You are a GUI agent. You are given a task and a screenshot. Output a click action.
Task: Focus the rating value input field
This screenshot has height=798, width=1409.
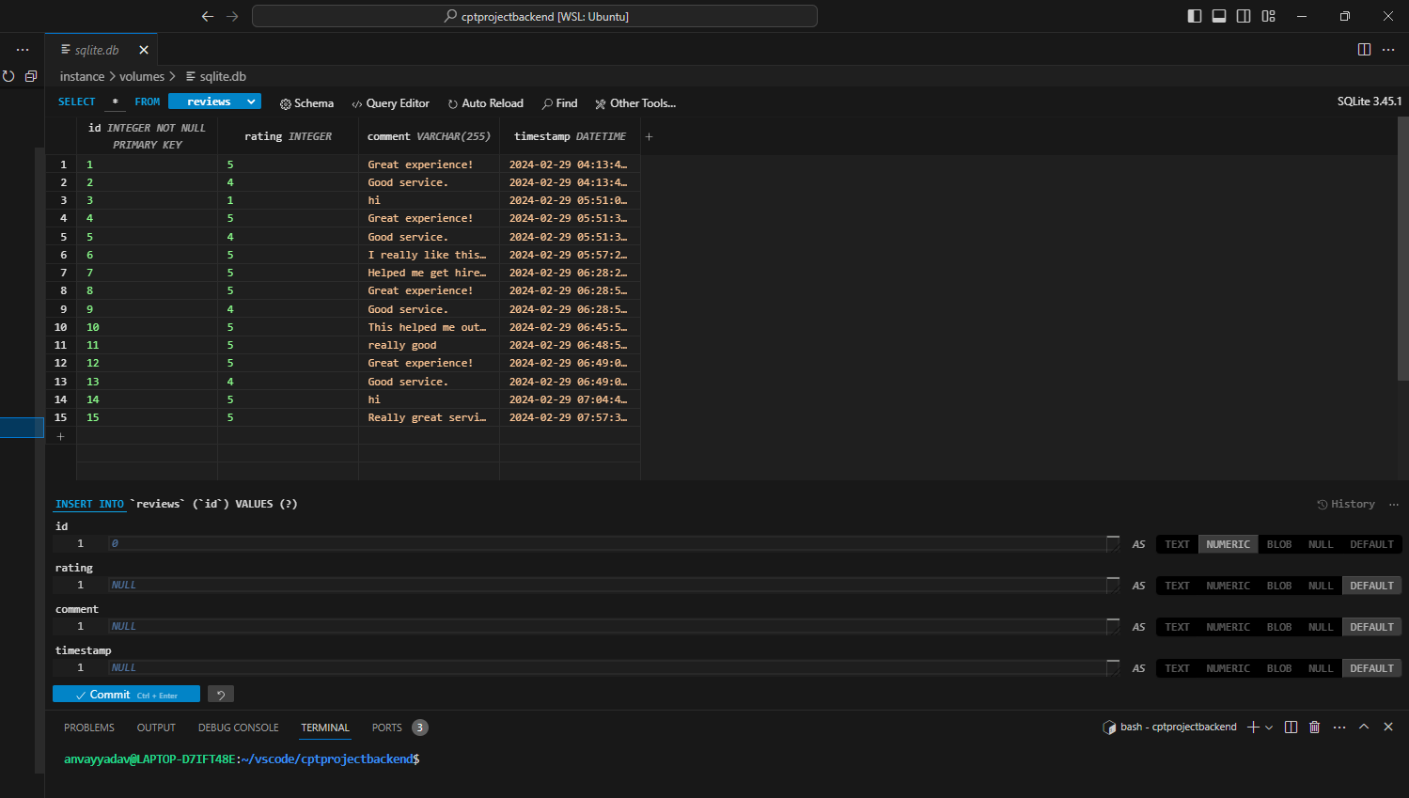click(x=607, y=585)
